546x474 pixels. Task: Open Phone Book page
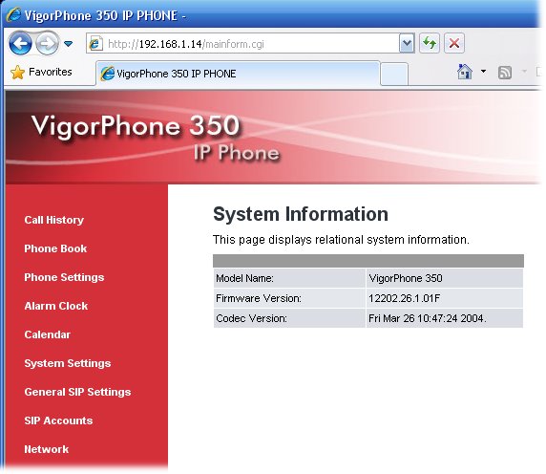55,248
